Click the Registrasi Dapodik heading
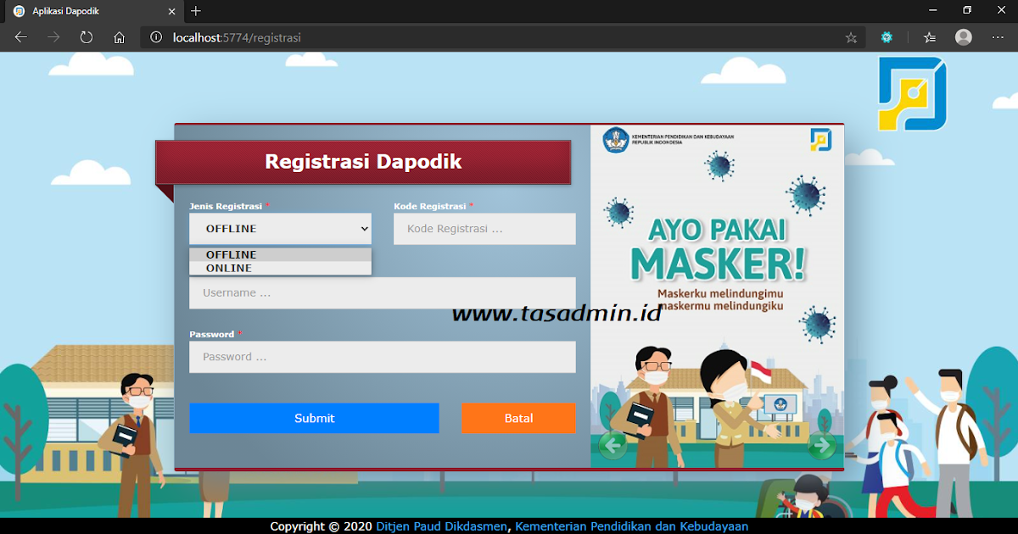Image resolution: width=1018 pixels, height=534 pixels. click(x=363, y=161)
